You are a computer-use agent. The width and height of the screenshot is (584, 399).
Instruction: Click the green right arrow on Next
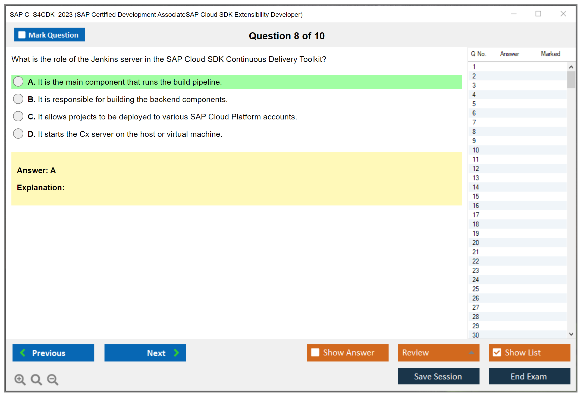click(176, 353)
